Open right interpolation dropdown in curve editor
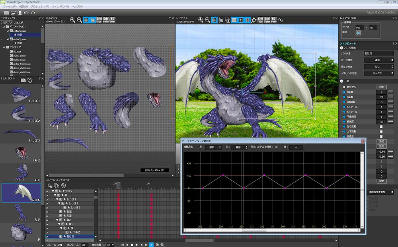The height and width of the screenshot is (247, 398). (239, 147)
